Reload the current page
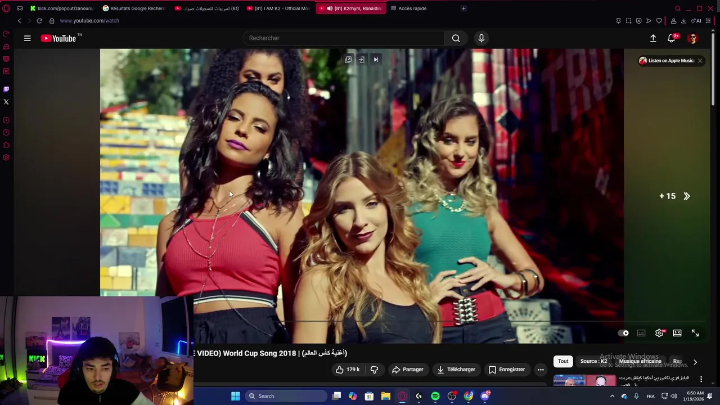 (x=39, y=21)
